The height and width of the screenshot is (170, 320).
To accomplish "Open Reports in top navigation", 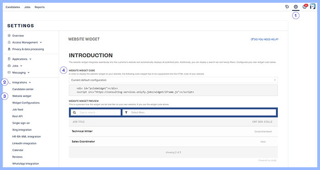I will tap(40, 7).
